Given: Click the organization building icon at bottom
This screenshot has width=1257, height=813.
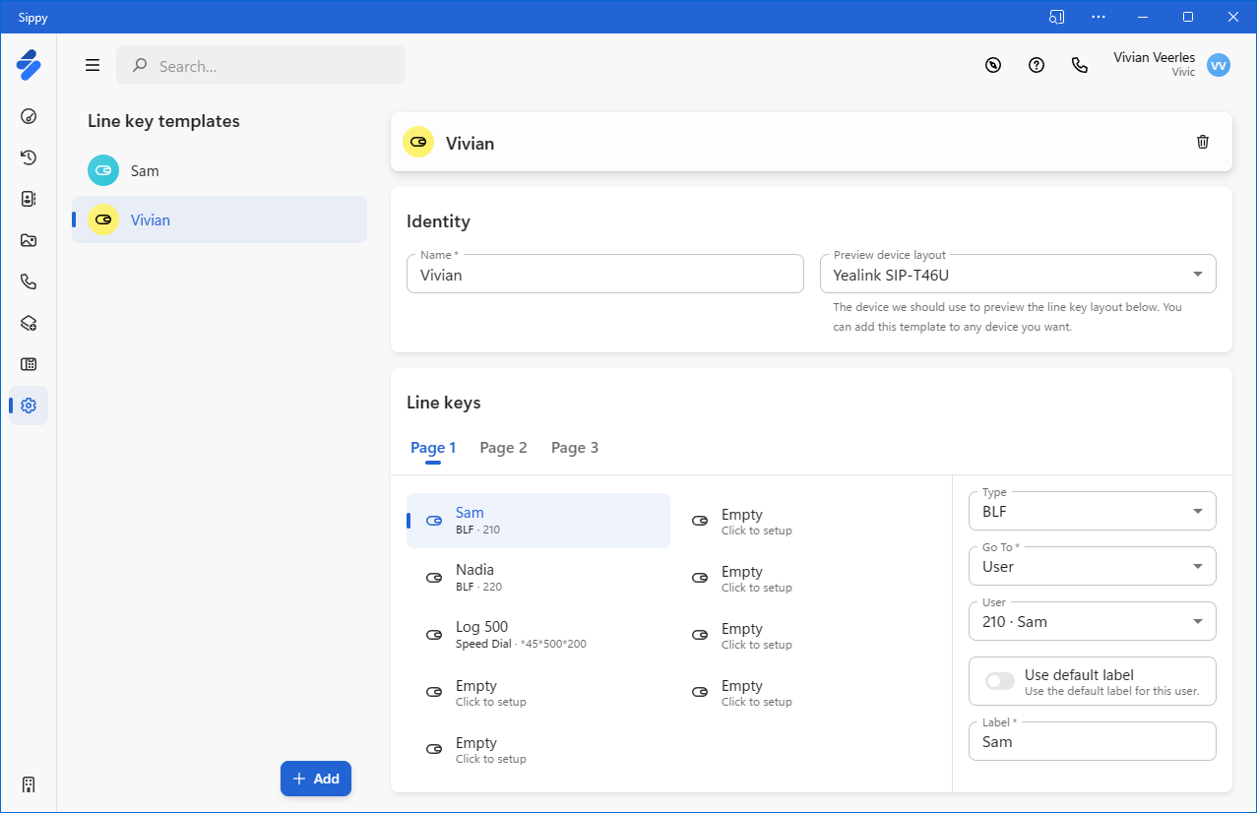Looking at the screenshot, I should [29, 784].
